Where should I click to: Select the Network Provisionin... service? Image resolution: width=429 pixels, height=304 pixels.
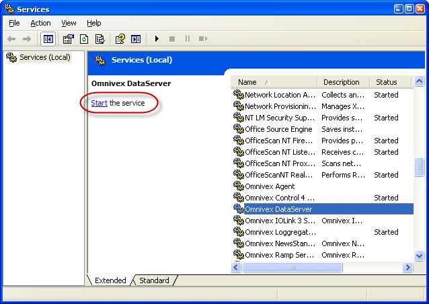tap(280, 106)
